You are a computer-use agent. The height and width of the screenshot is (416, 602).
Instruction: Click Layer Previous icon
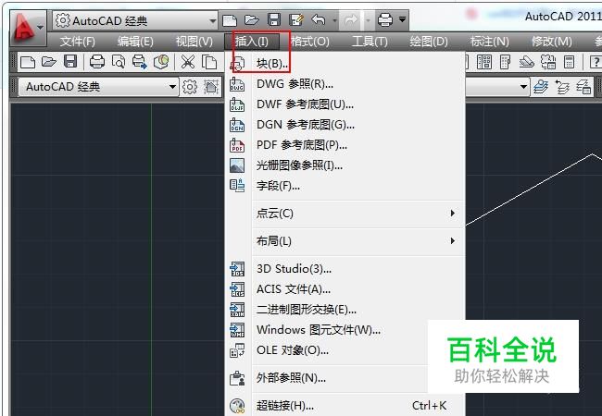562,87
